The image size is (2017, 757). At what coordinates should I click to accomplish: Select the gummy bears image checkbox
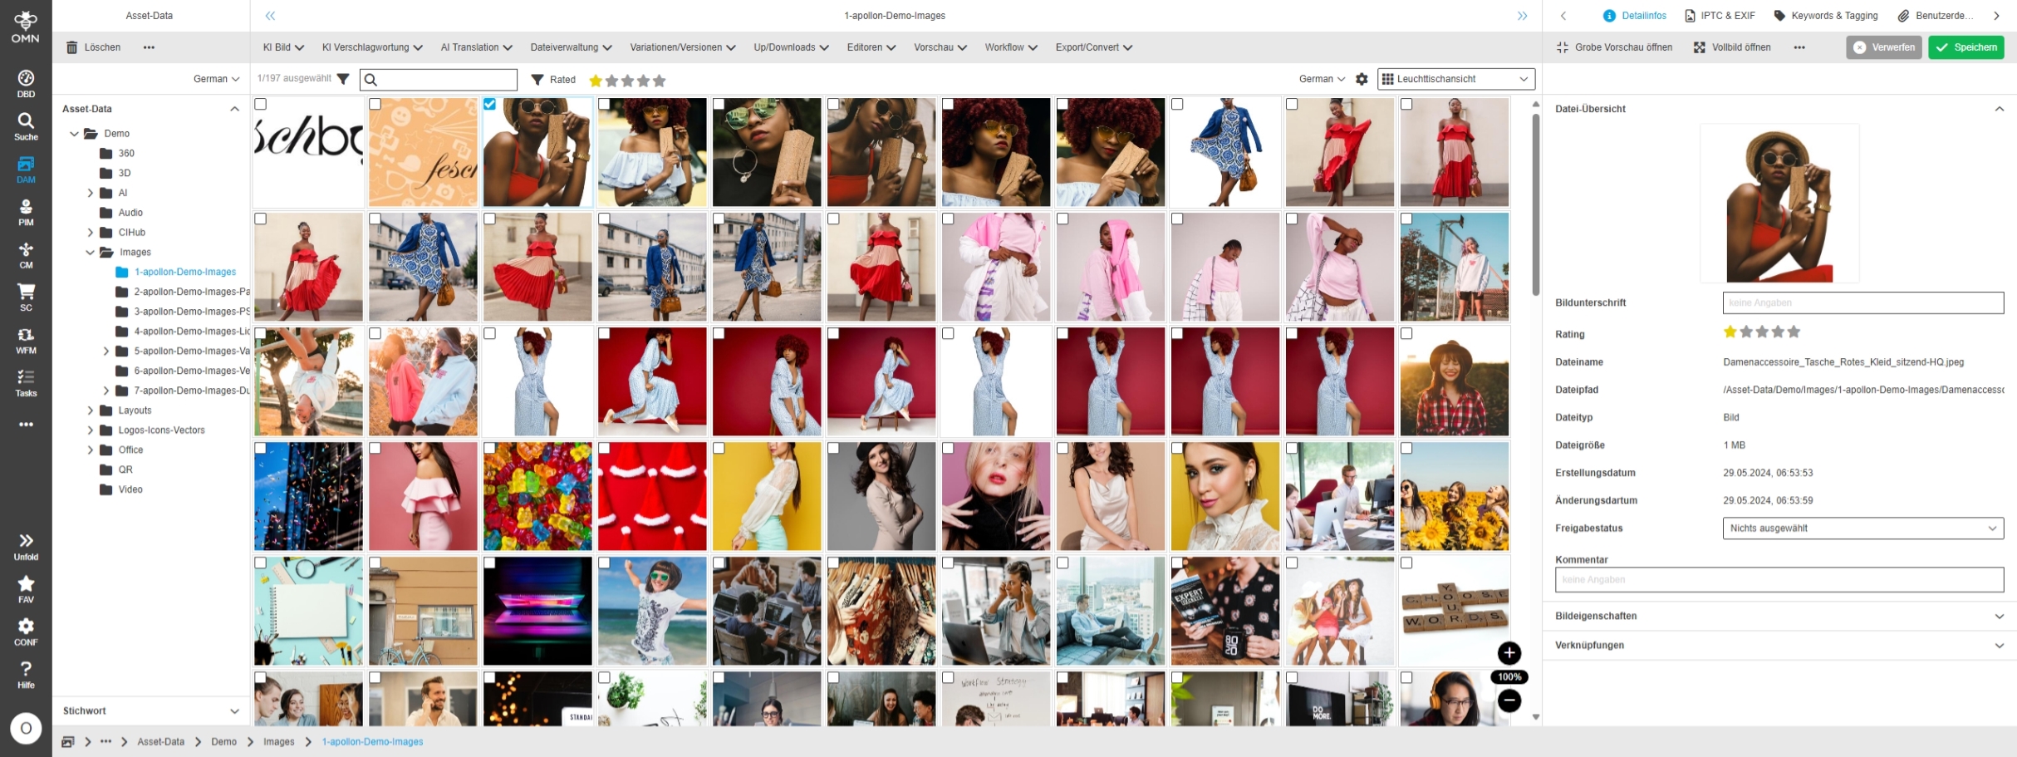[x=490, y=449]
